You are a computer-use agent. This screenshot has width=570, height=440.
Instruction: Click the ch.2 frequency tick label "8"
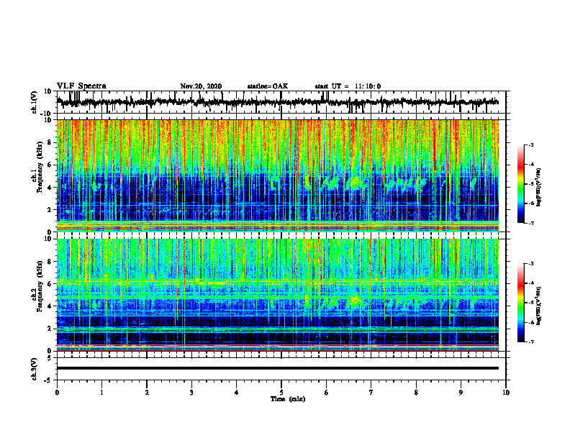click(50, 262)
